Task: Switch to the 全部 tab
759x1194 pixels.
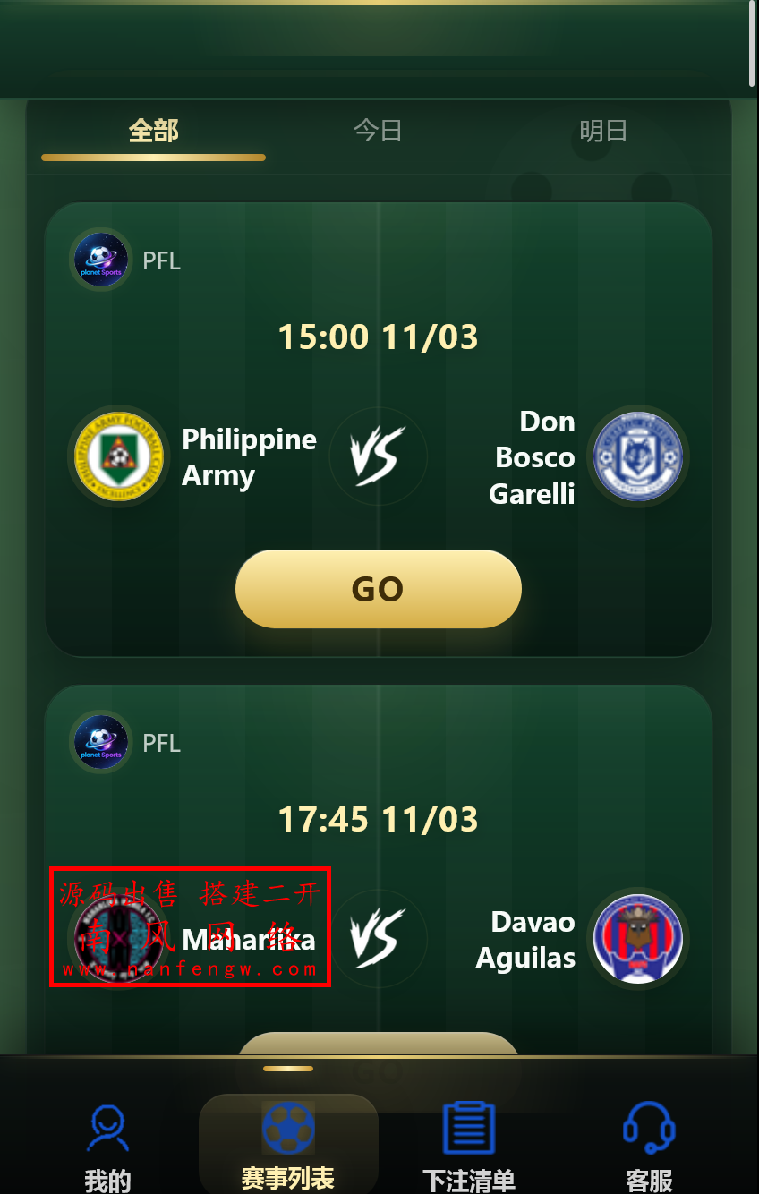Action: 153,132
